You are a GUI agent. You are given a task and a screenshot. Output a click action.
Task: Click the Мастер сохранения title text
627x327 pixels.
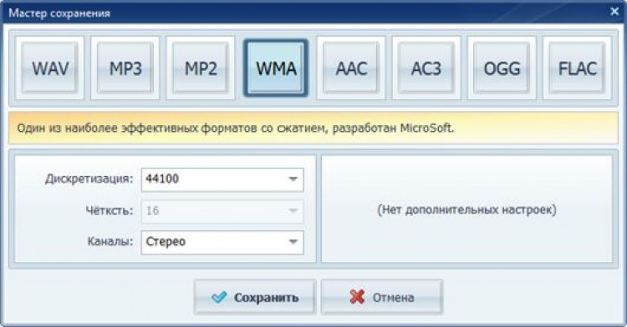(59, 13)
